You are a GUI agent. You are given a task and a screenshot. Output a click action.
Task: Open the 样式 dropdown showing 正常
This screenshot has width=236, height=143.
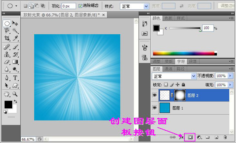pos(135,6)
